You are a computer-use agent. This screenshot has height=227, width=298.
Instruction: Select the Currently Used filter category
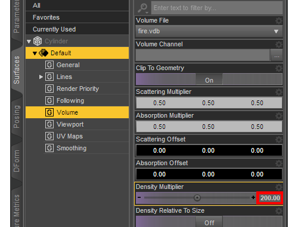point(77,29)
